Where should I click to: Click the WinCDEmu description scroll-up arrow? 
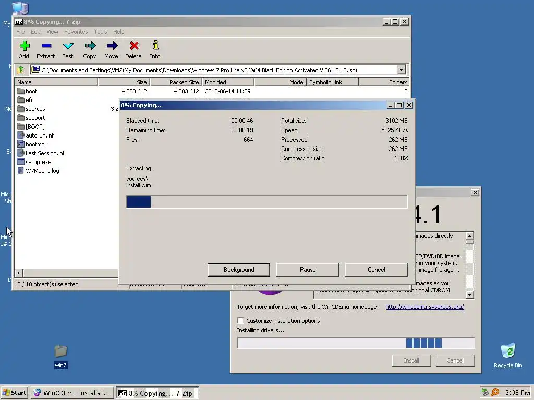(x=470, y=236)
